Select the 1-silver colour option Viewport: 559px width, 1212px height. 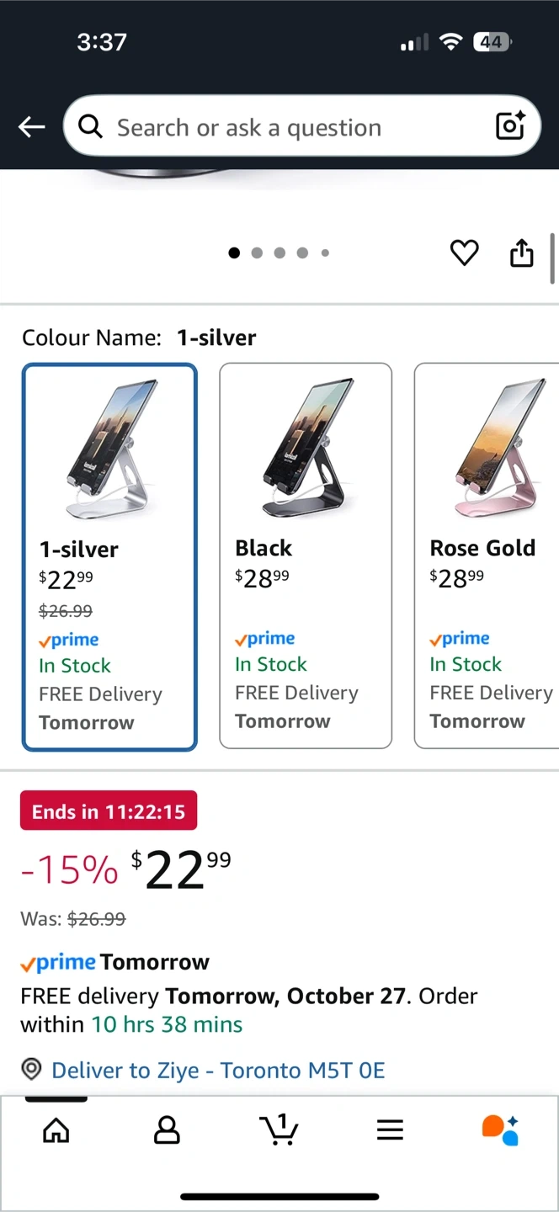coord(109,557)
